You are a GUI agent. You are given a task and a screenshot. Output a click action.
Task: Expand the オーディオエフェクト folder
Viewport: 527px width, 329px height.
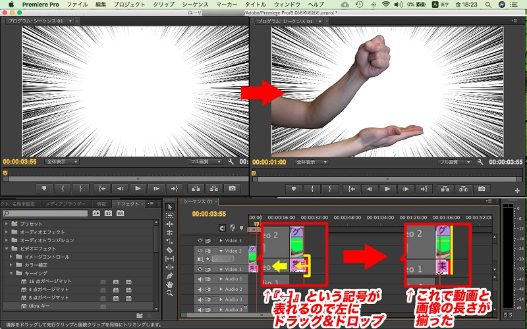click(7, 232)
